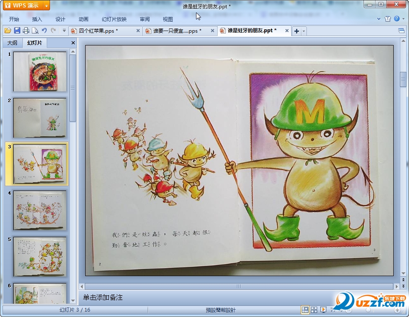Switch to the 大纲 outline tab

pyautogui.click(x=12, y=43)
